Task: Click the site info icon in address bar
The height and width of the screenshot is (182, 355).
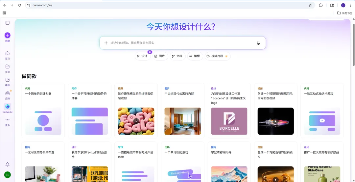Action: tap(29, 5)
